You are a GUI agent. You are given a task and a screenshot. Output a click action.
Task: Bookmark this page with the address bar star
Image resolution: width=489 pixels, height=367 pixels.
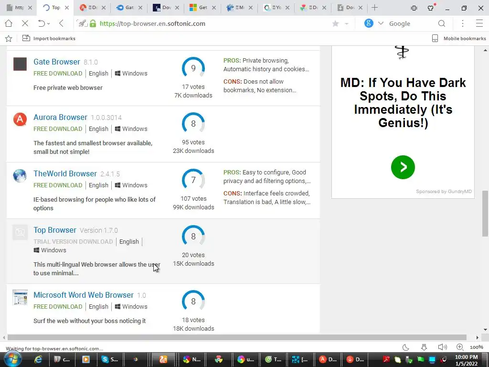(x=336, y=23)
